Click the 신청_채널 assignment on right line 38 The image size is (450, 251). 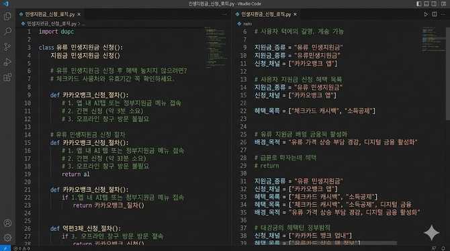tap(303, 236)
